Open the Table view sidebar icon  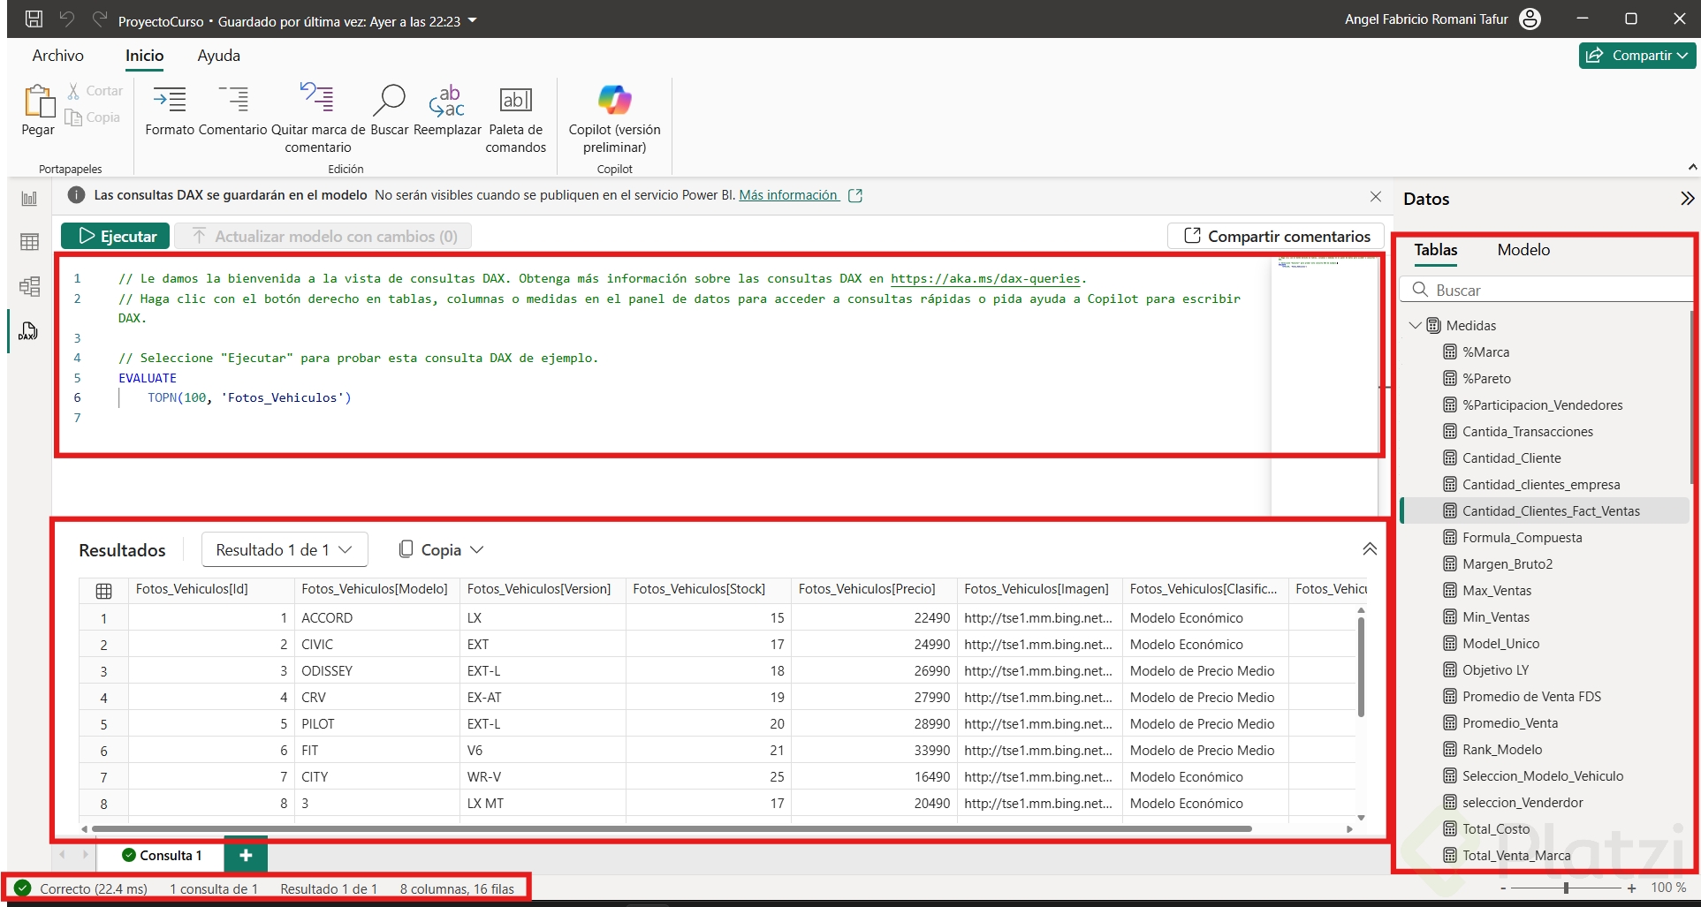coord(29,242)
